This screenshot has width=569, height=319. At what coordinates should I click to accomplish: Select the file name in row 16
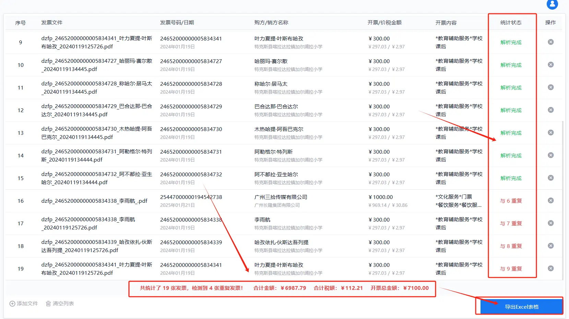(94, 201)
